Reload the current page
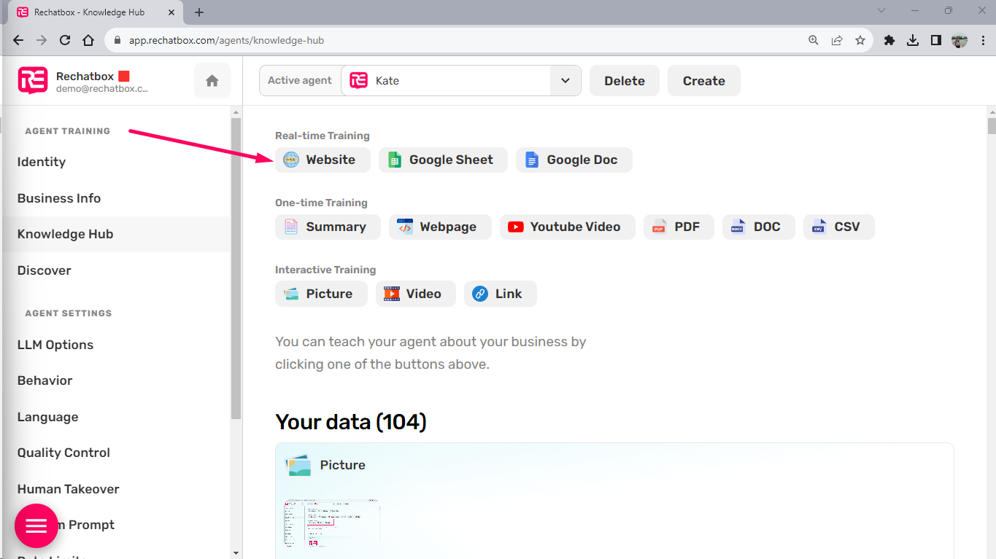Screen dimensions: 996x559 click(65, 41)
